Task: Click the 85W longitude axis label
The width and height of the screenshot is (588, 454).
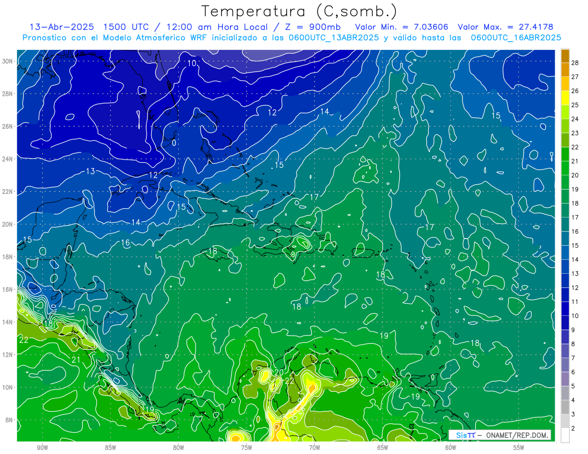Action: 110,448
